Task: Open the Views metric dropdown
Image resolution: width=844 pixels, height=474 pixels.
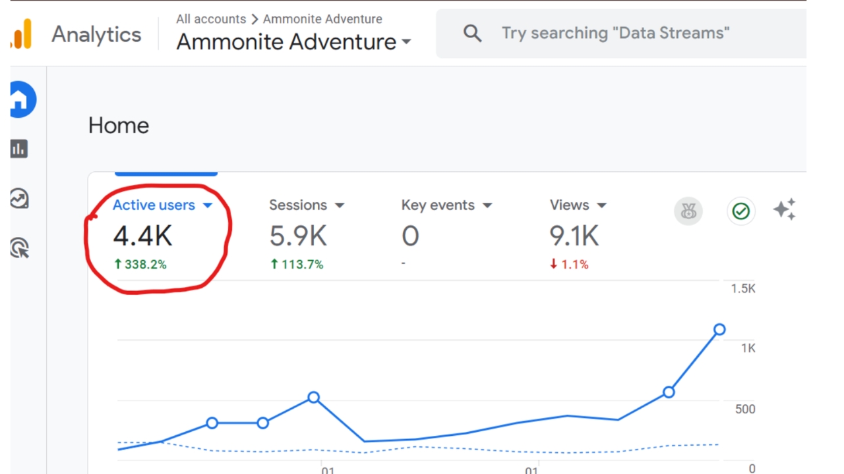Action: click(x=601, y=205)
